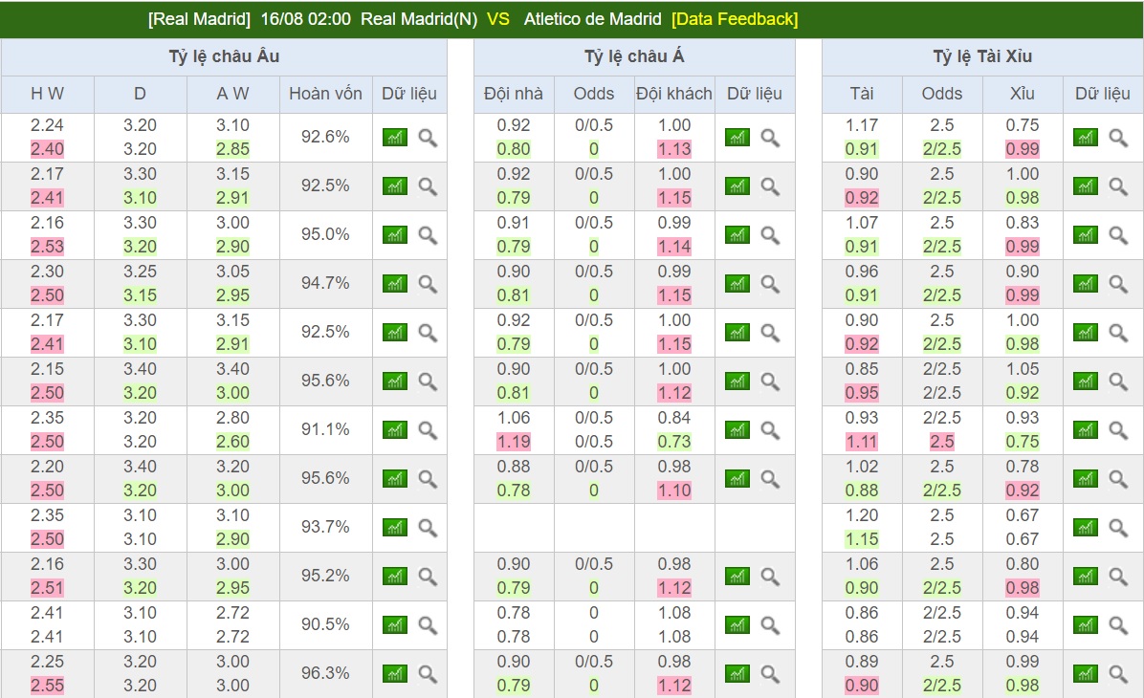Select the match time 16/08 02:00
This screenshot has height=698, width=1144.
point(306,19)
